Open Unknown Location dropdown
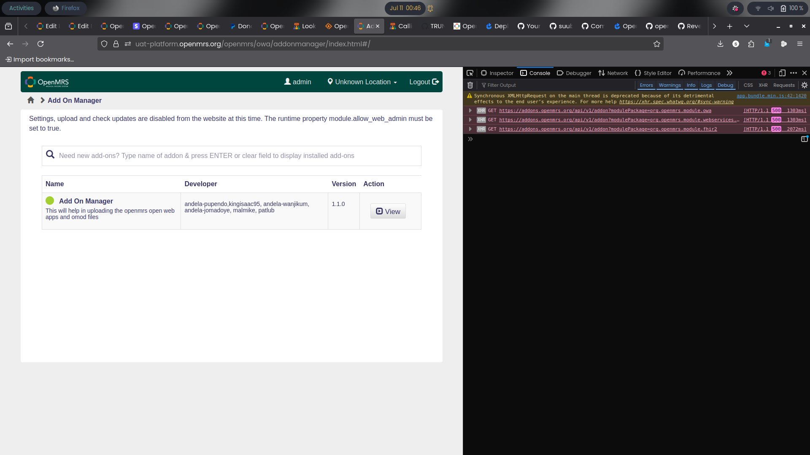 pyautogui.click(x=362, y=82)
